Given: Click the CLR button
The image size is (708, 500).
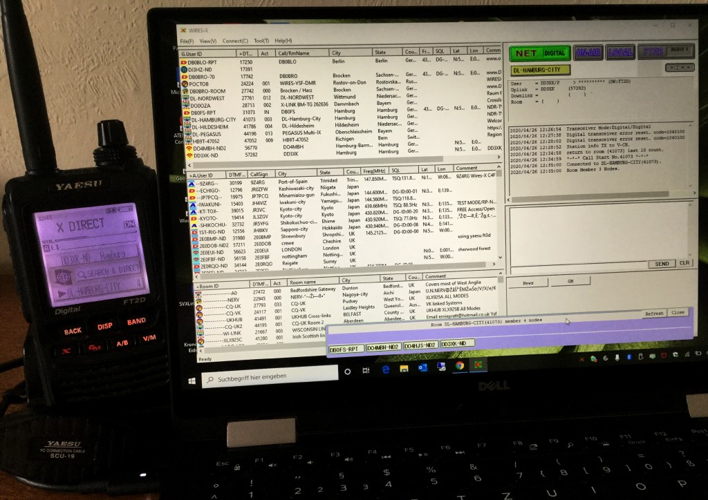Looking at the screenshot, I should point(684,263).
